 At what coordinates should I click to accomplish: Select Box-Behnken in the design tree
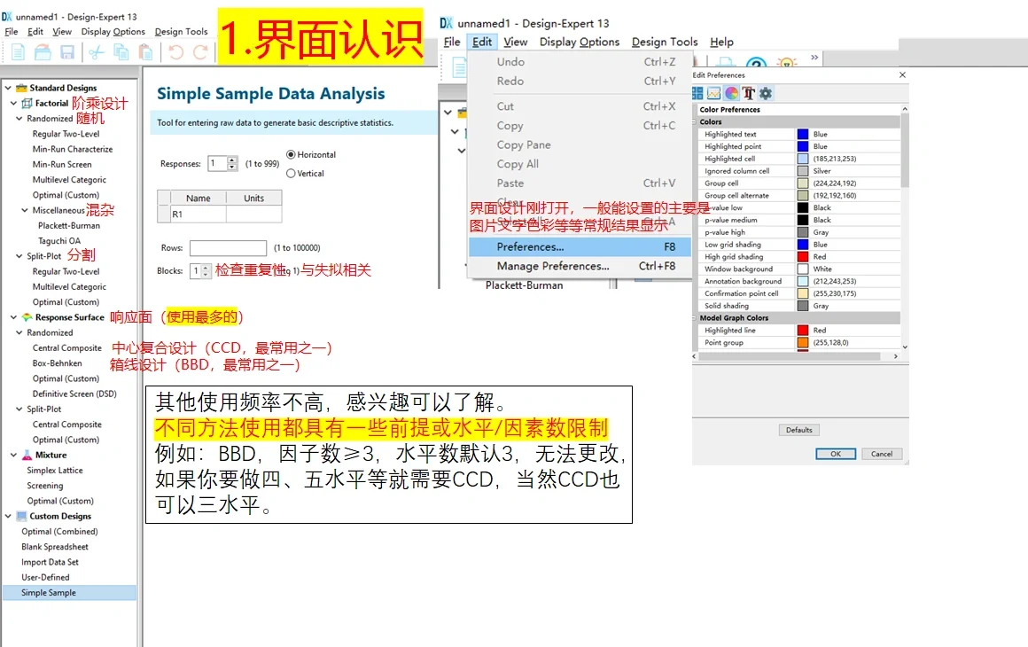pyautogui.click(x=57, y=363)
